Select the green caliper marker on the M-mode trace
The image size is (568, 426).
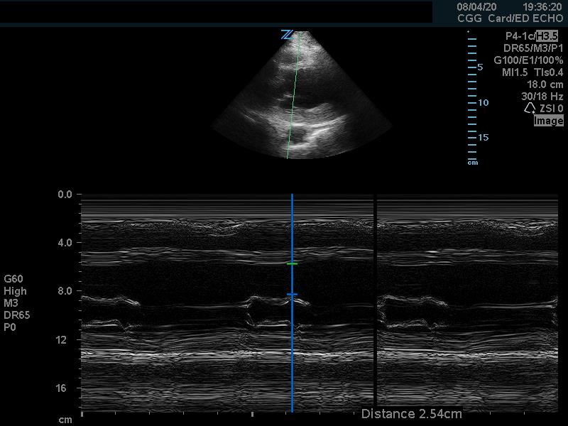pyautogui.click(x=292, y=264)
